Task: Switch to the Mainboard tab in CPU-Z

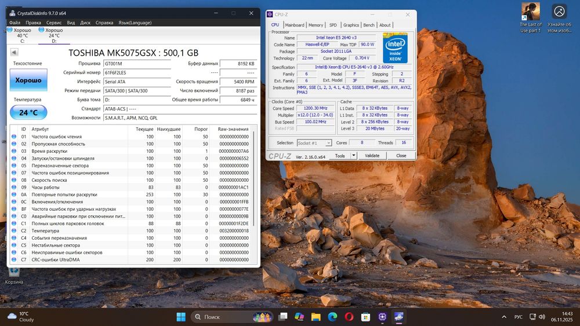Action: 295,25
